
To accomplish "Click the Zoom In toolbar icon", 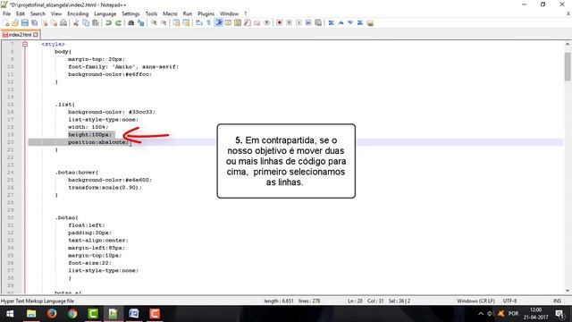I will pos(154,22).
